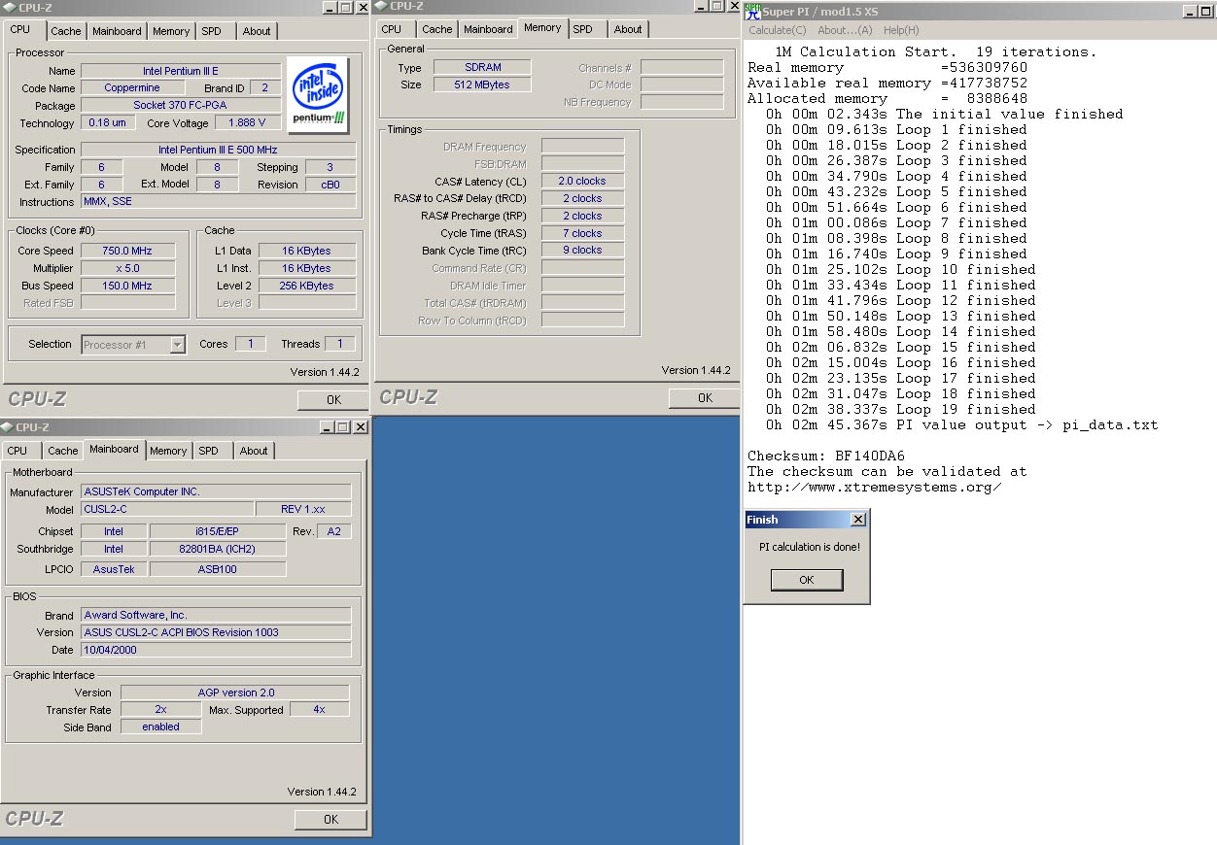Click the Checksum: BF140DA6 line
Screen dimensions: 1217x845
tap(826, 456)
